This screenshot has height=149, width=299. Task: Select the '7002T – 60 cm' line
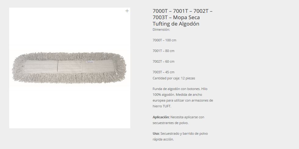coord(164,61)
